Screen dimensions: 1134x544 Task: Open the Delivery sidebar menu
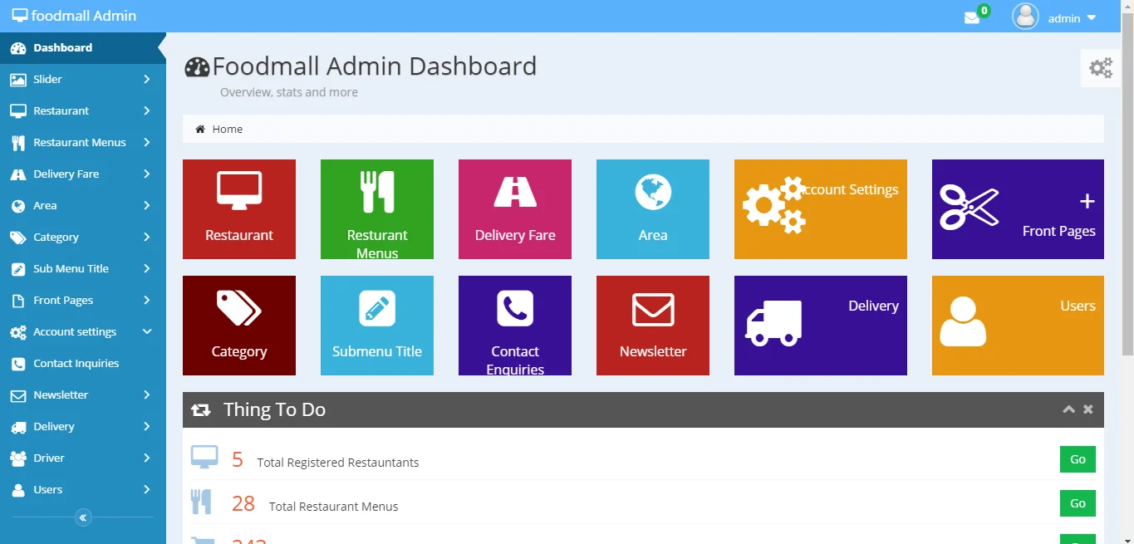83,426
